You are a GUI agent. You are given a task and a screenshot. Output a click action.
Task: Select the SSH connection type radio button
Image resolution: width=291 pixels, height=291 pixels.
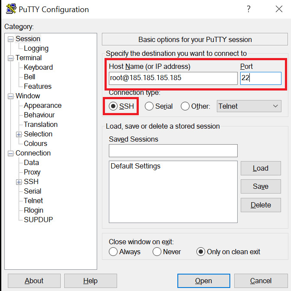click(114, 106)
